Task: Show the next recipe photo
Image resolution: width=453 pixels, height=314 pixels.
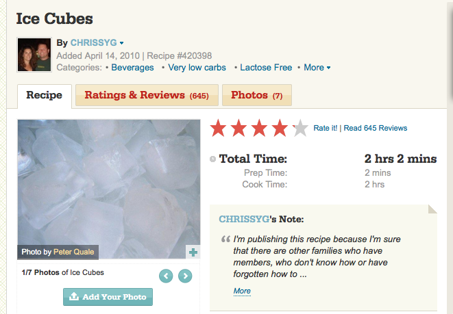Action: click(185, 276)
